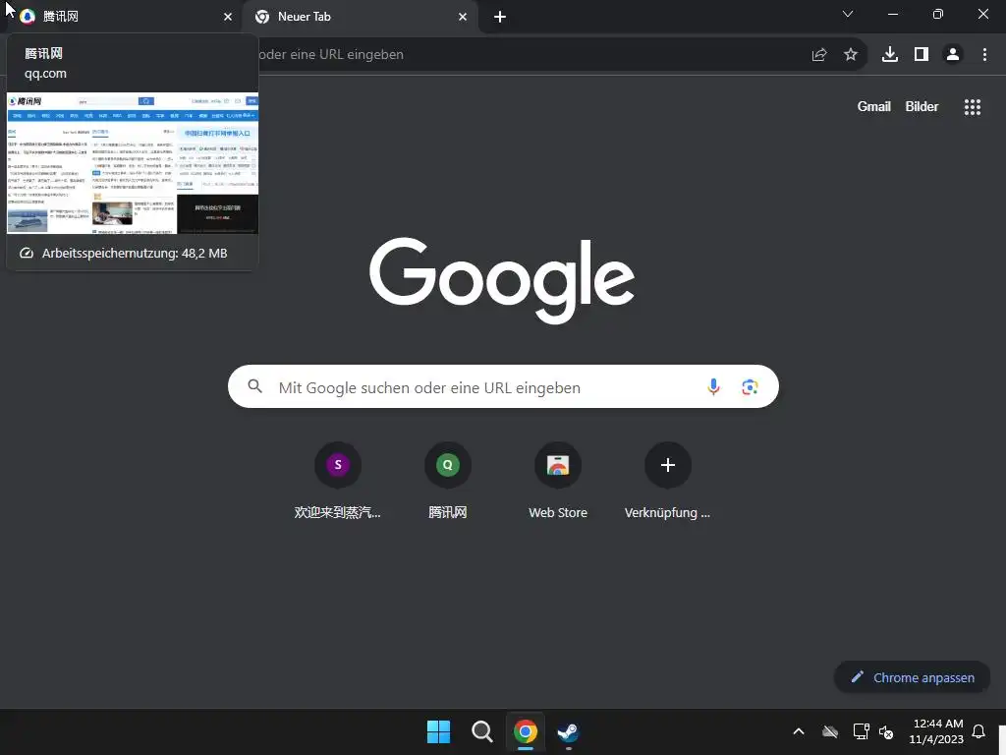This screenshot has height=755, width=1006.
Task: Open the Downloads icon
Action: coord(890,55)
